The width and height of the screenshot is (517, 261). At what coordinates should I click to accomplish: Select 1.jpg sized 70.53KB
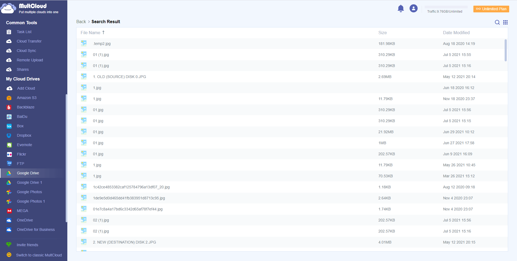292,176
